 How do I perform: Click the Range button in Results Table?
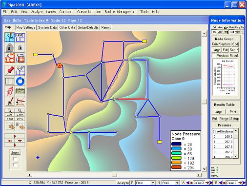coord(224,119)
